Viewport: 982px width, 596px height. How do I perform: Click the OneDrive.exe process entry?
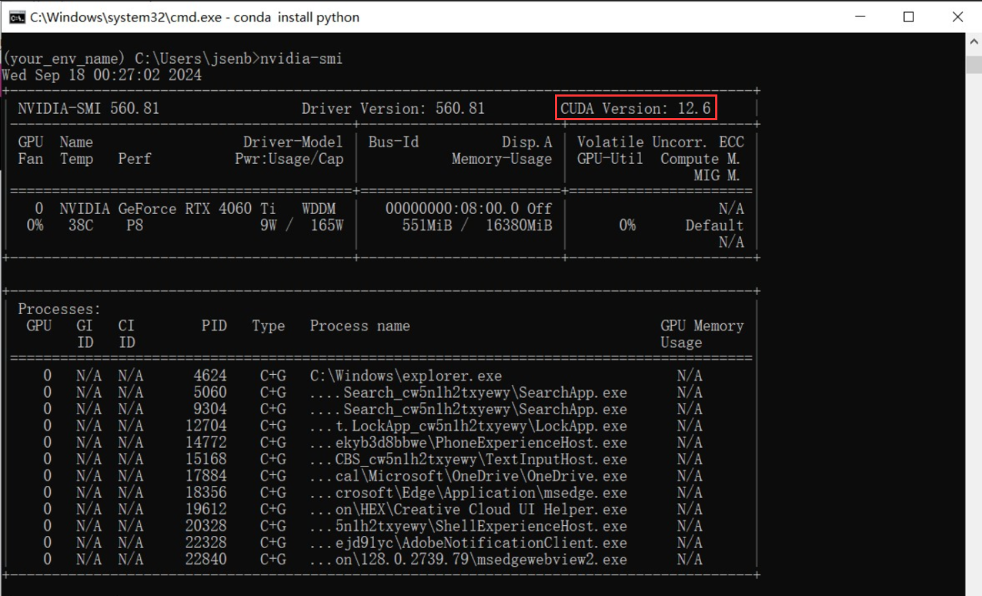tap(481, 476)
